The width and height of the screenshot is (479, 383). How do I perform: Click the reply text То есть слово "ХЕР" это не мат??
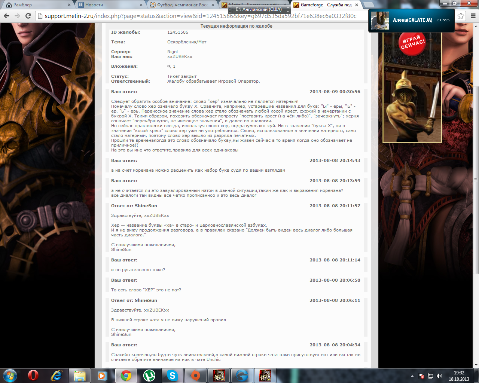coord(146,290)
